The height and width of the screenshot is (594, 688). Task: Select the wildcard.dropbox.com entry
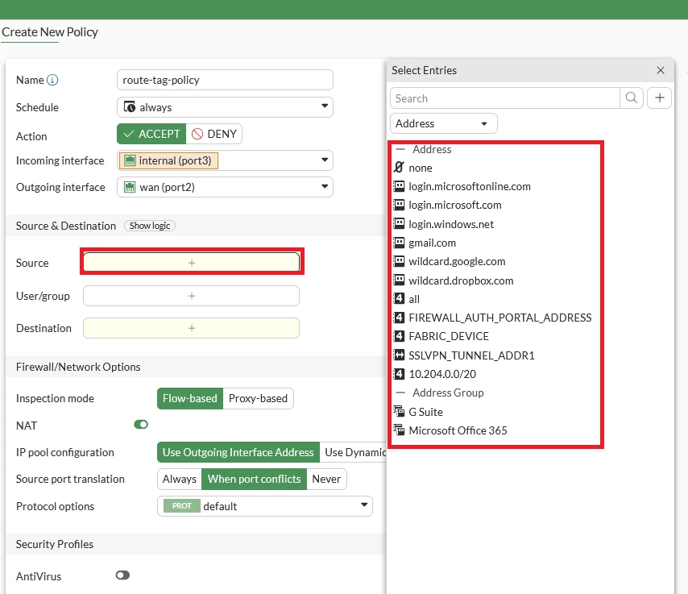coord(461,280)
